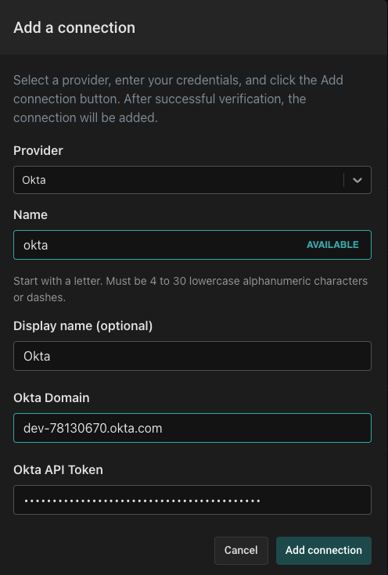
Task: Focus the Display name field showing Okta
Action: pyautogui.click(x=192, y=356)
